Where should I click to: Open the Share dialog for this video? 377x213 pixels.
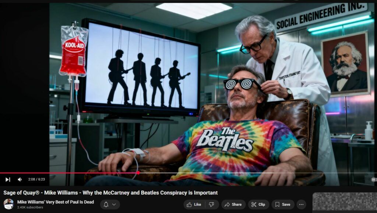point(233,205)
